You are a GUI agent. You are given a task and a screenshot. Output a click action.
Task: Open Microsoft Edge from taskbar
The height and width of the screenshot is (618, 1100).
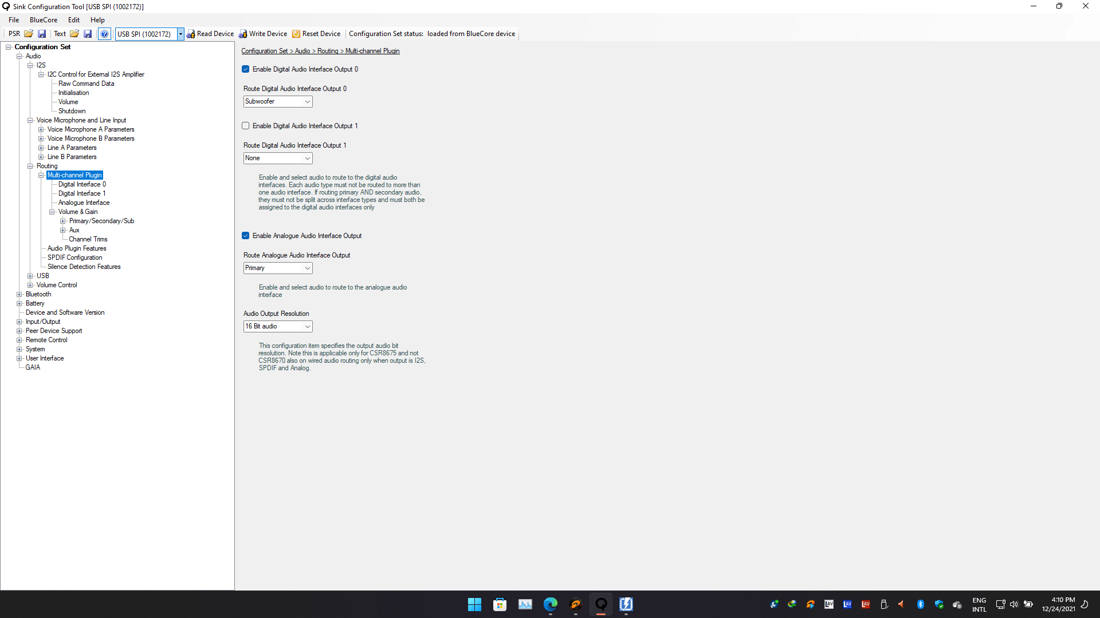point(550,604)
